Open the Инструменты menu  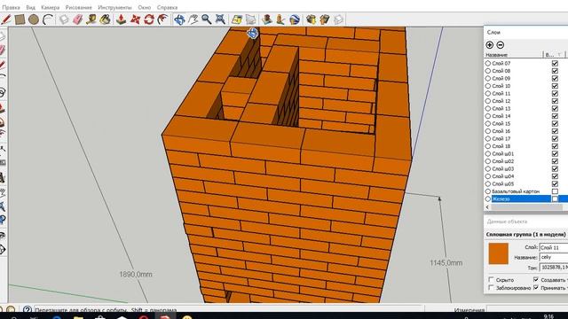[x=114, y=7]
